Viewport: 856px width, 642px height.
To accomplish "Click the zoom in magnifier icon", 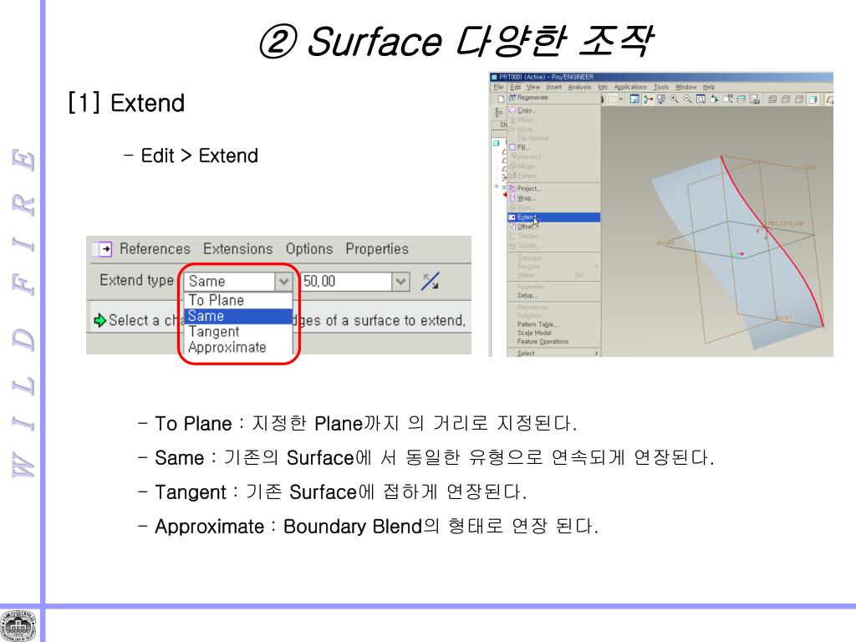I will (x=675, y=99).
